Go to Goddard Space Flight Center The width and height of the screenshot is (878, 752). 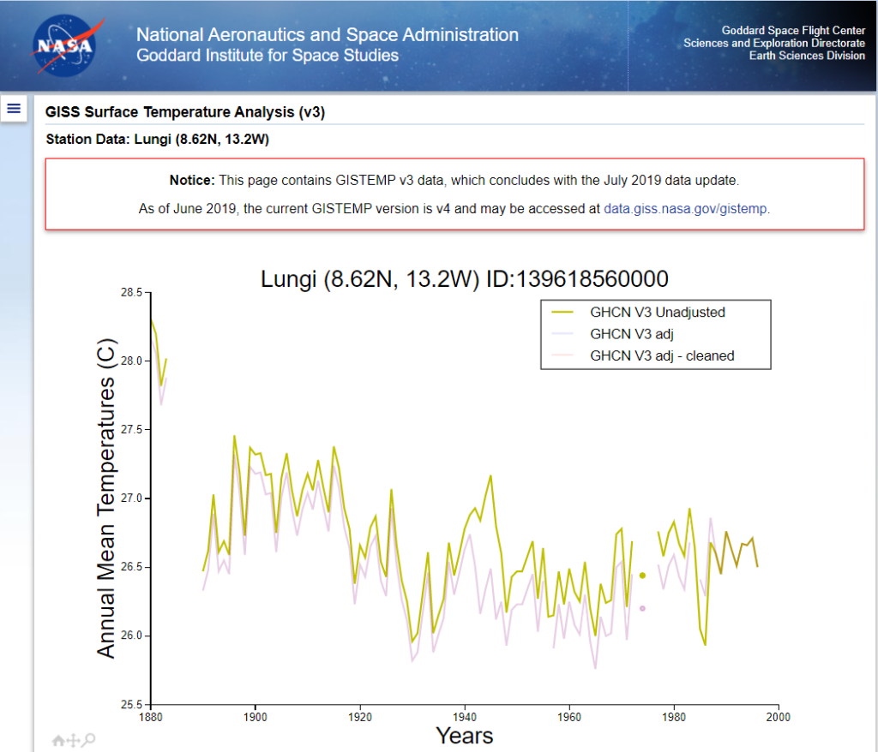click(x=793, y=31)
